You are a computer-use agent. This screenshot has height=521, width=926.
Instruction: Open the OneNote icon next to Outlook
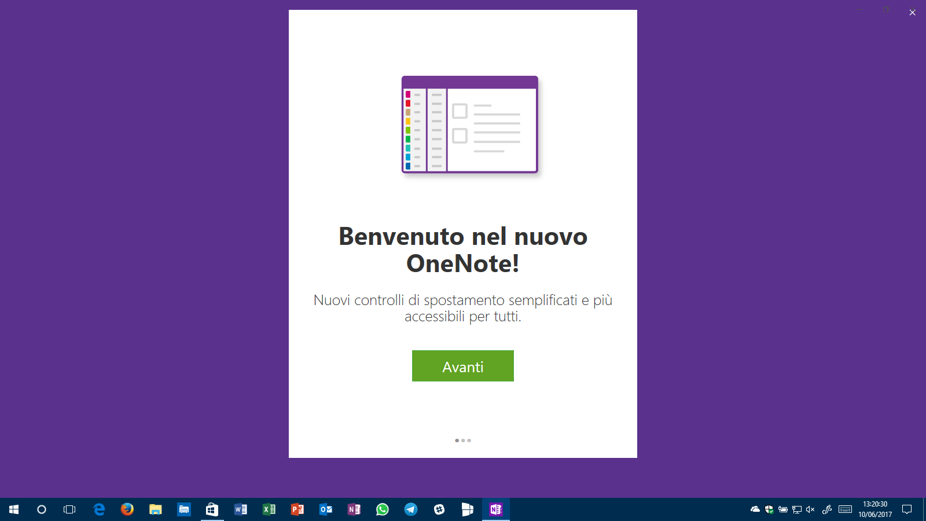(354, 509)
